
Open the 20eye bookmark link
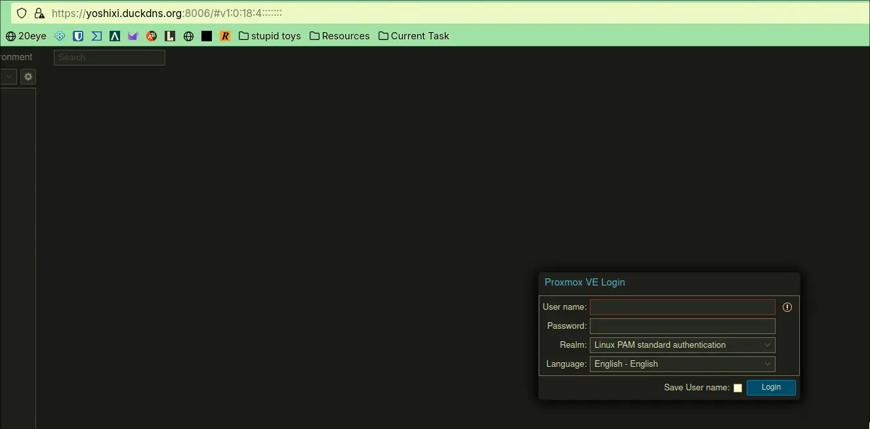(26, 36)
